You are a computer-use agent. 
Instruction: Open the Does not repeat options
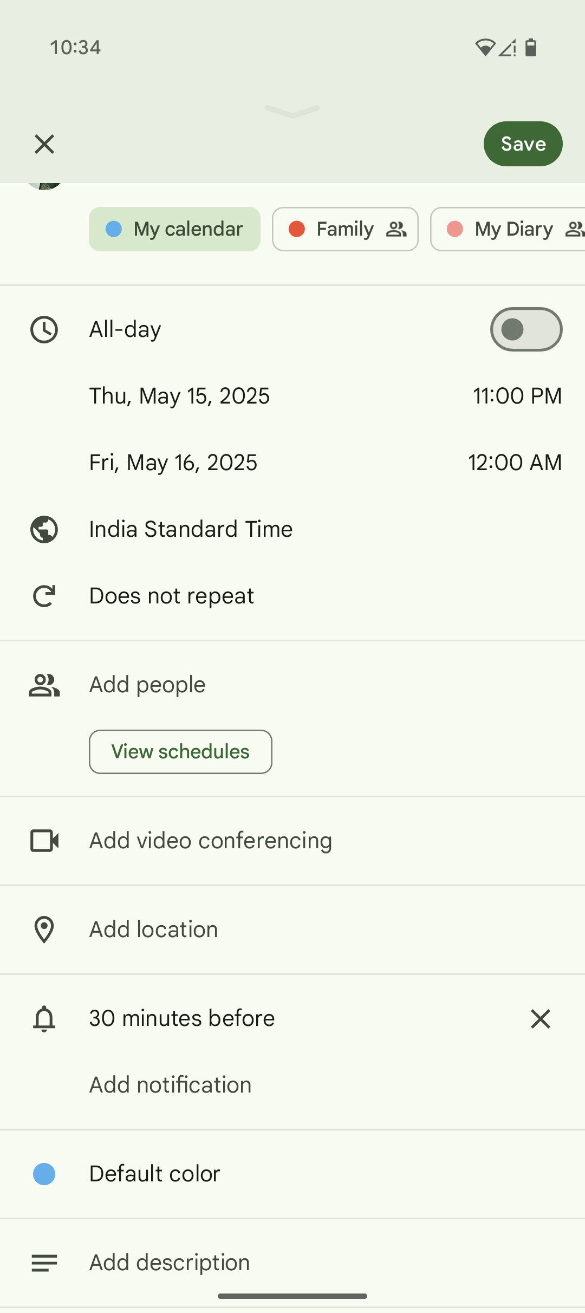tap(172, 596)
